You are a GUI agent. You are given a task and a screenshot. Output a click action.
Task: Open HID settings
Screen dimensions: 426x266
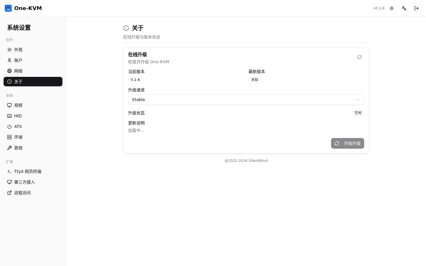tap(33, 116)
